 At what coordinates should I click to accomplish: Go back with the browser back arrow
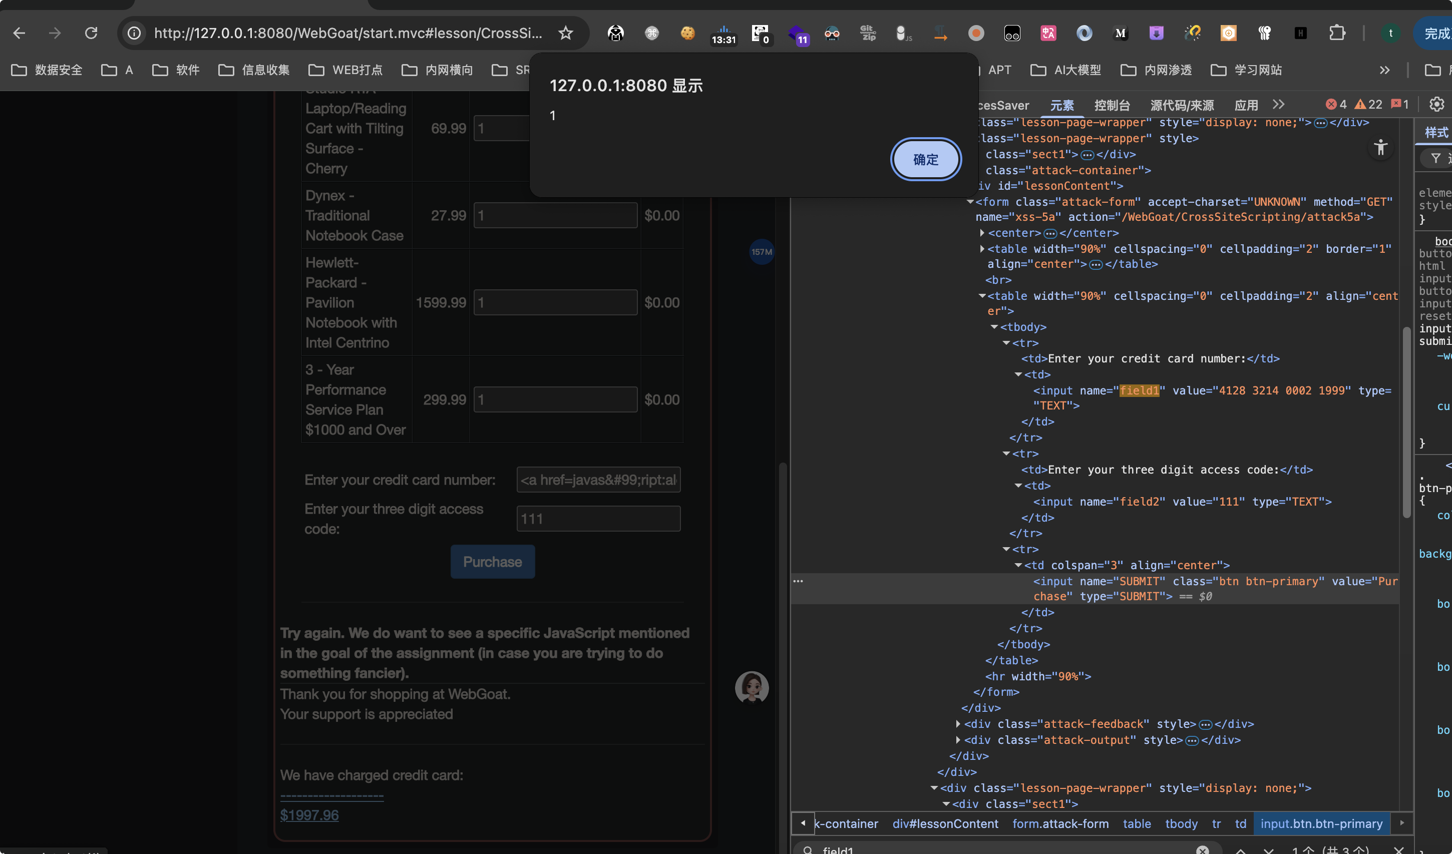pos(19,34)
